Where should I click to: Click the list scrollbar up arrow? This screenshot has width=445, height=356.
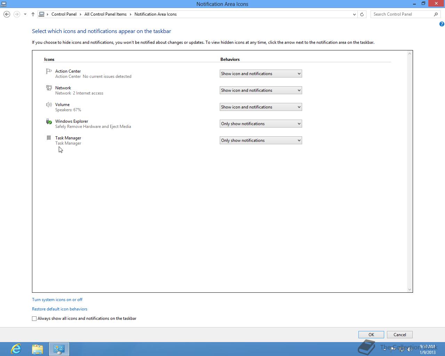[410, 53]
